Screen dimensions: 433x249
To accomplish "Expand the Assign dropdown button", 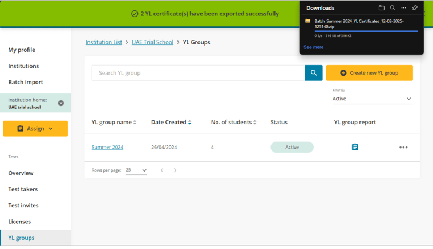I will tap(35, 129).
